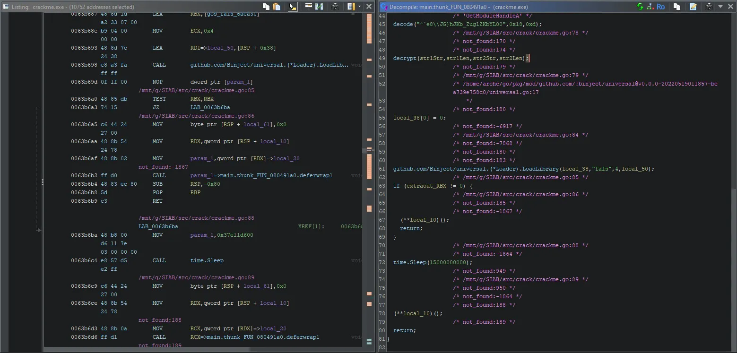Click the Listing overview marker bar
The height and width of the screenshot is (353, 737).
pos(369,180)
